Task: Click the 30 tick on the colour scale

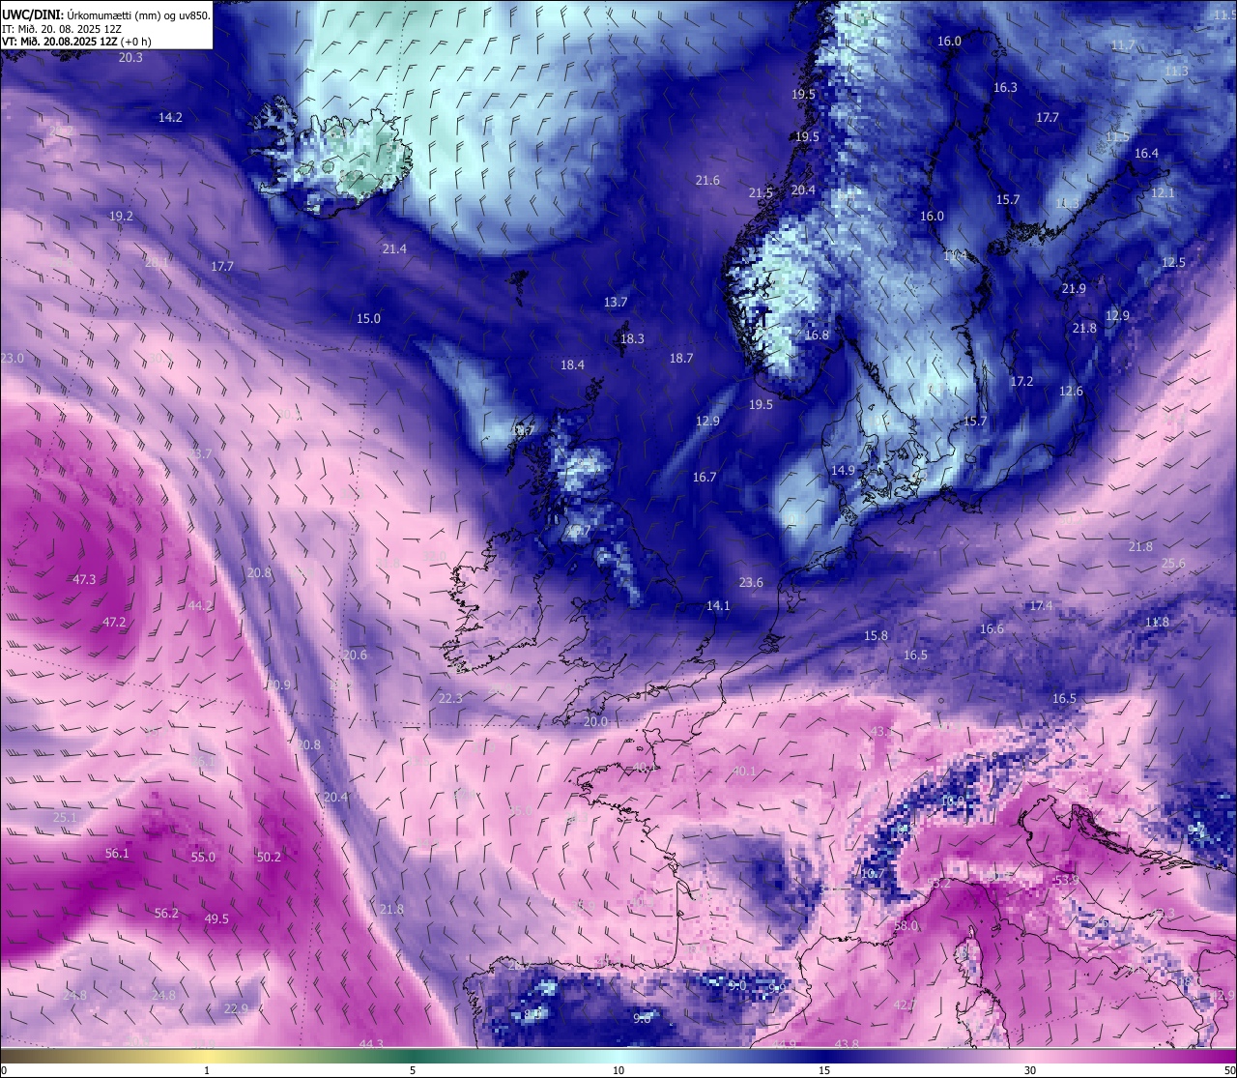Action: 1030,1070
